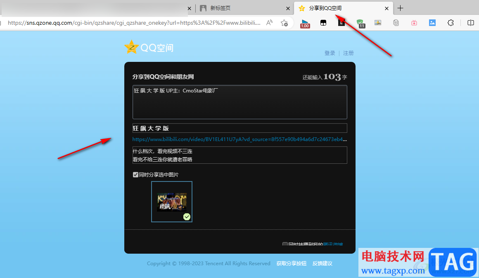Click the QQ空间 logo
The width and height of the screenshot is (479, 278).
click(149, 47)
